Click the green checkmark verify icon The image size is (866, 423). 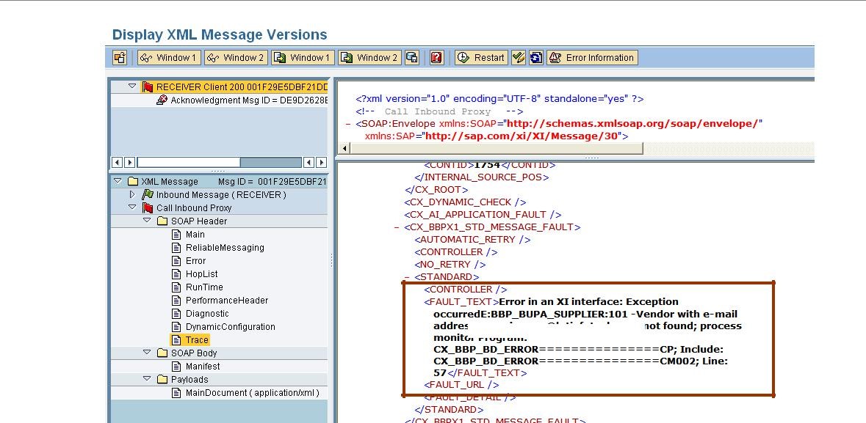[519, 57]
